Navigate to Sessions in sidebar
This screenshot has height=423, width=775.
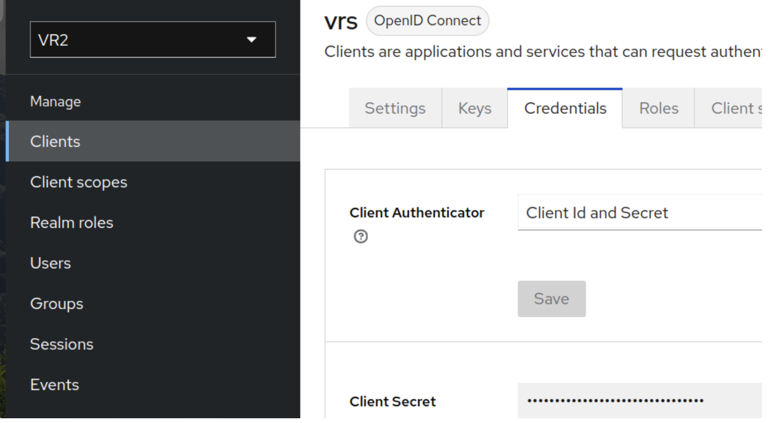click(x=62, y=344)
